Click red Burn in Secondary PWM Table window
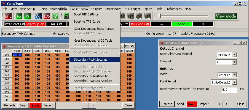This screenshot has width=249, height=110. click(35, 105)
